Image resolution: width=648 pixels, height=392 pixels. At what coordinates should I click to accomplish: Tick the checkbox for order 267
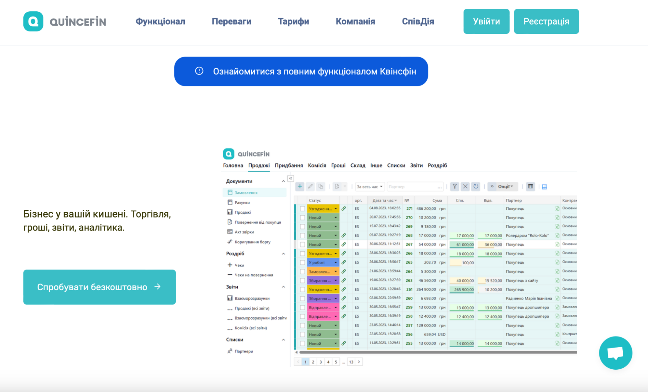302,244
